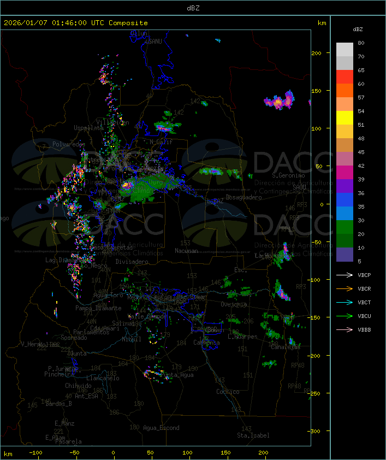The width and height of the screenshot is (386, 460).
Task: Click the 5 value at the legend bottom
Action: (359, 261)
